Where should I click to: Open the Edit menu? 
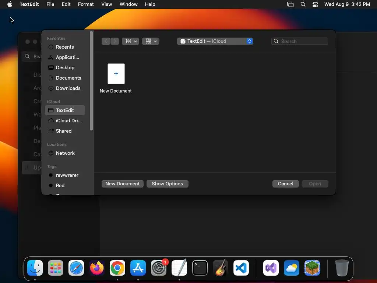point(66,4)
